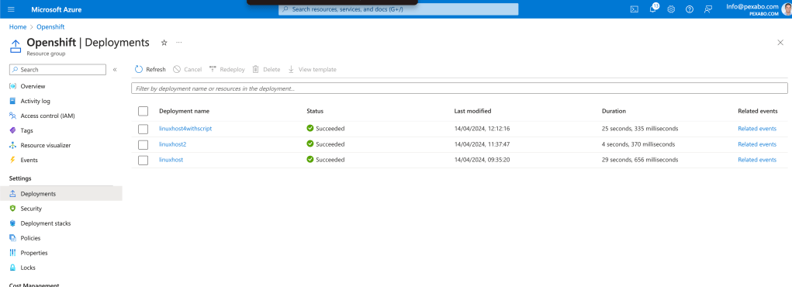This screenshot has width=792, height=287.
Task: Click the Delete toolbar button
Action: (x=266, y=69)
